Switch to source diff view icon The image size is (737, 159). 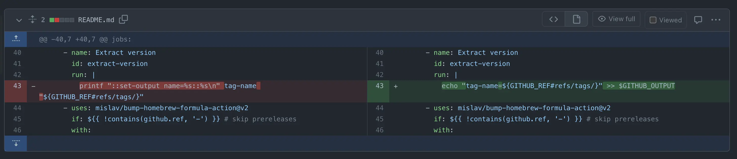coord(553,19)
